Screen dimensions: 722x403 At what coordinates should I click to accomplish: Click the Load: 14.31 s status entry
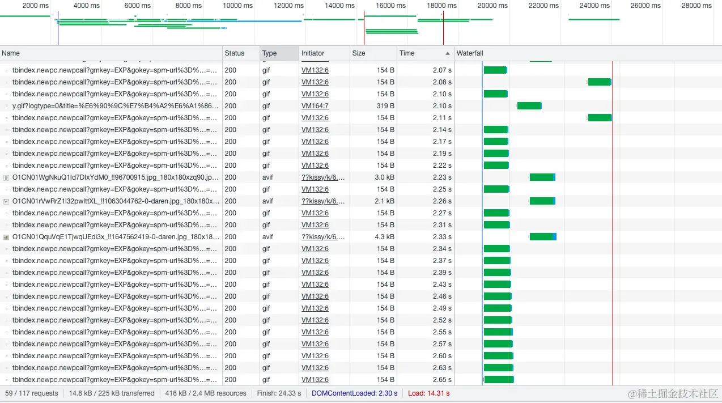(x=429, y=393)
